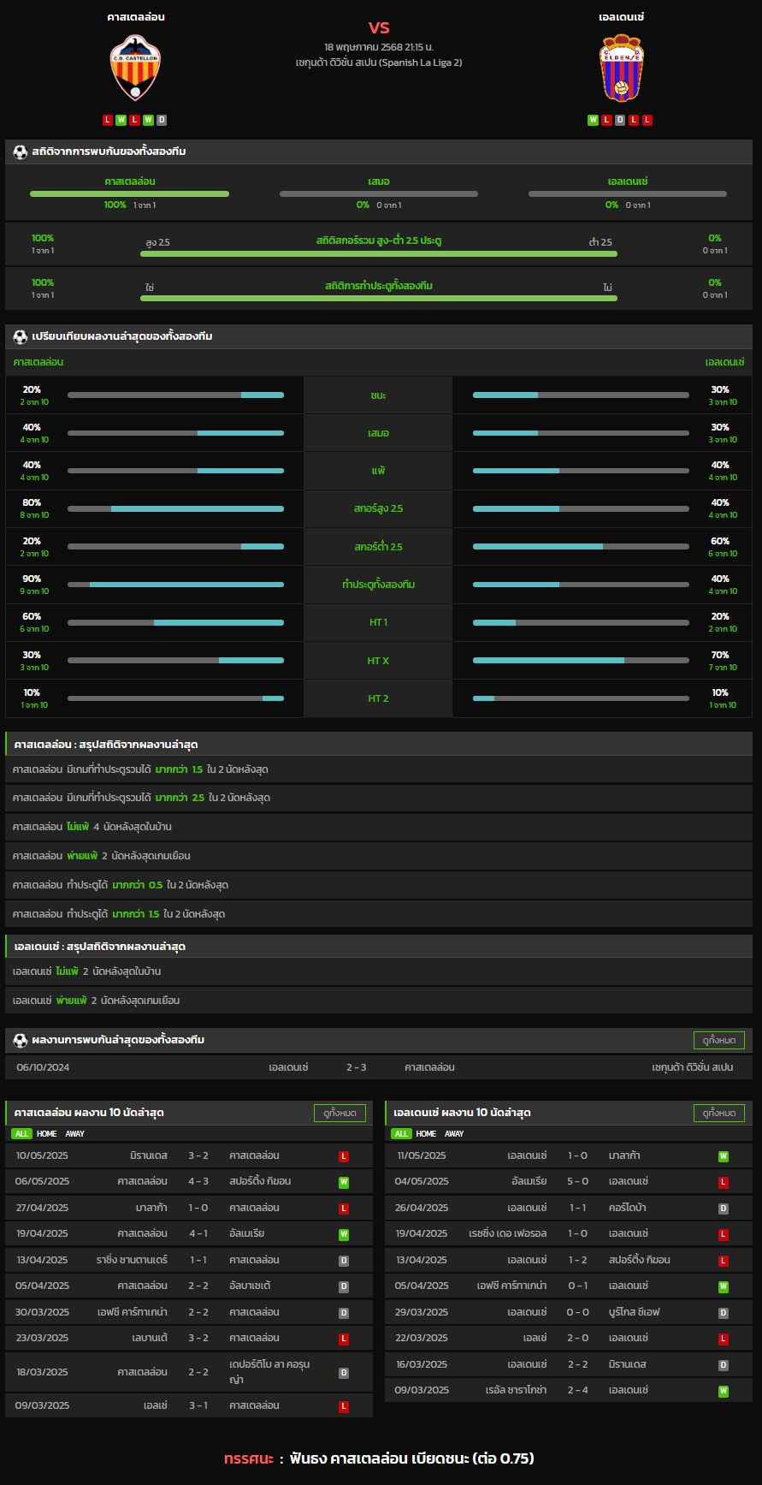Click the D badge on the เดปอร์ติโบ ลา คอรุนญ่า row

tap(344, 1373)
